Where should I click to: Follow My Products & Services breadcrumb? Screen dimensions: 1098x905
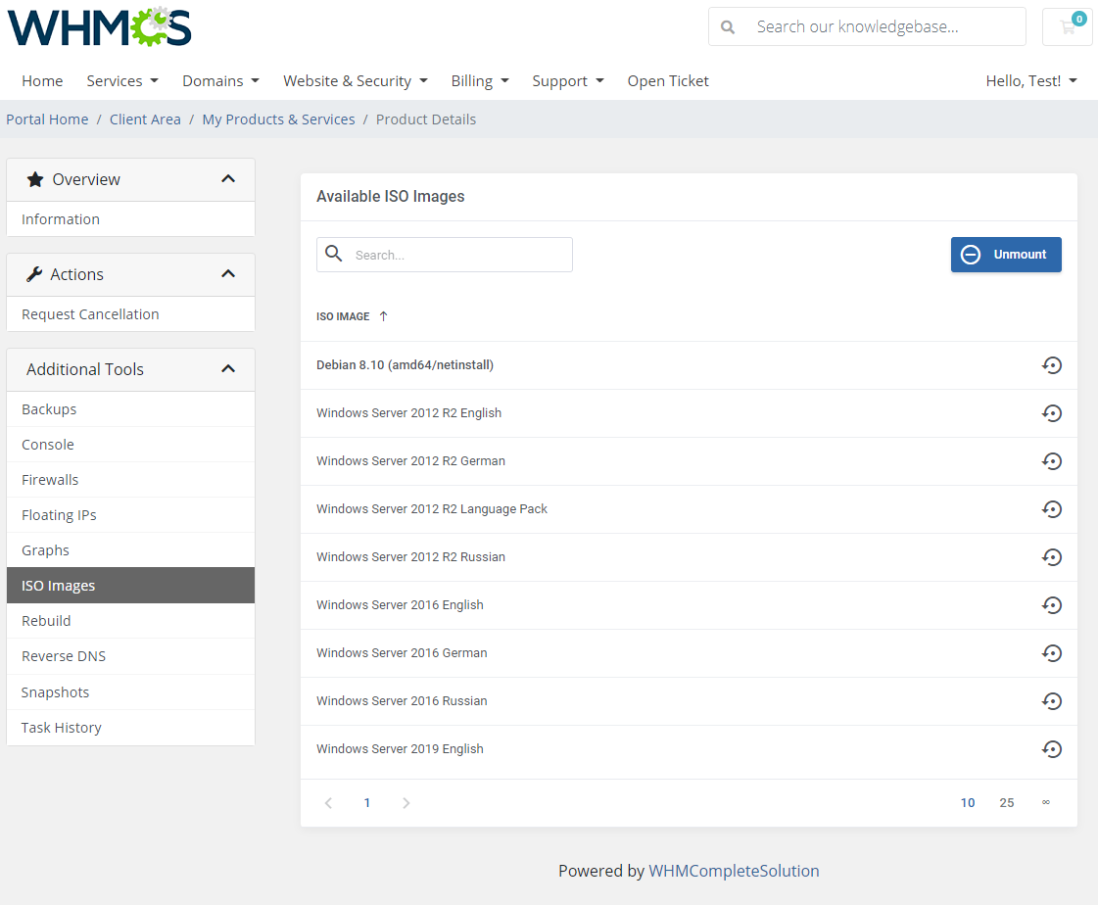(279, 119)
